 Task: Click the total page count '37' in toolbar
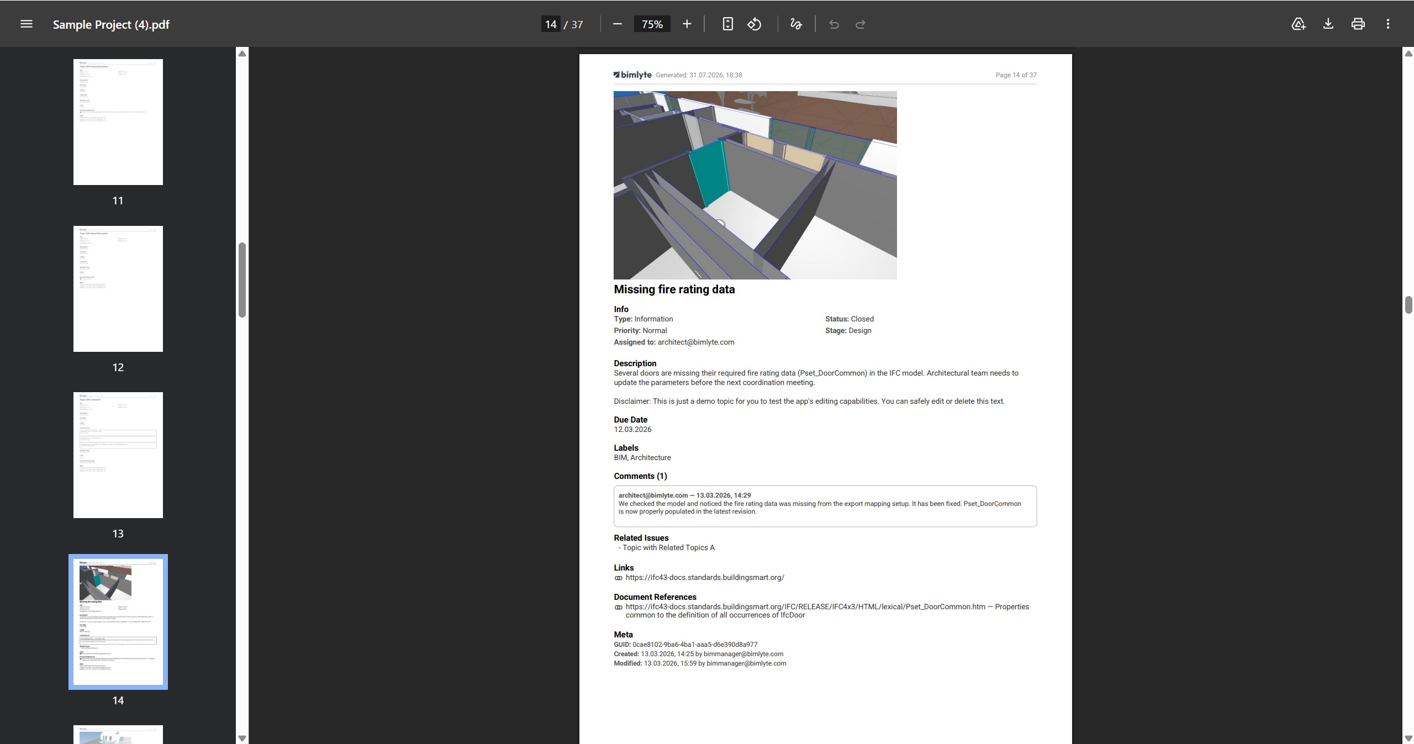point(577,24)
